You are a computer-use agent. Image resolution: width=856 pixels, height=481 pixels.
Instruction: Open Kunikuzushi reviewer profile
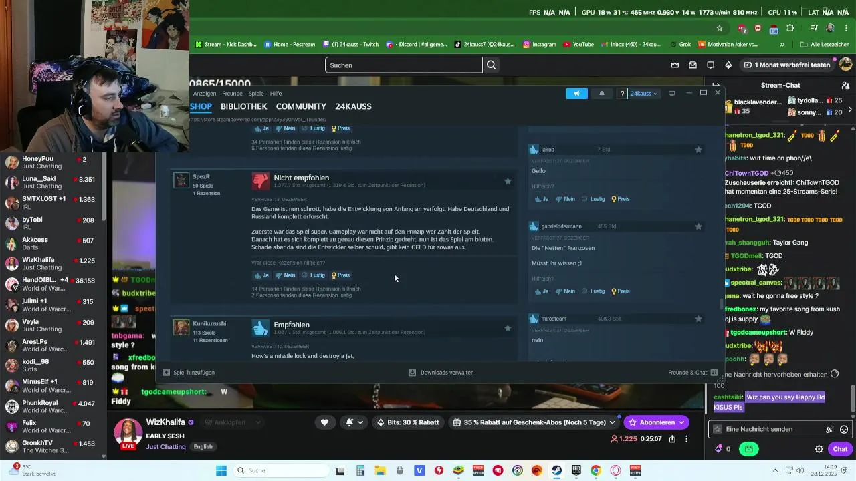coord(209,324)
